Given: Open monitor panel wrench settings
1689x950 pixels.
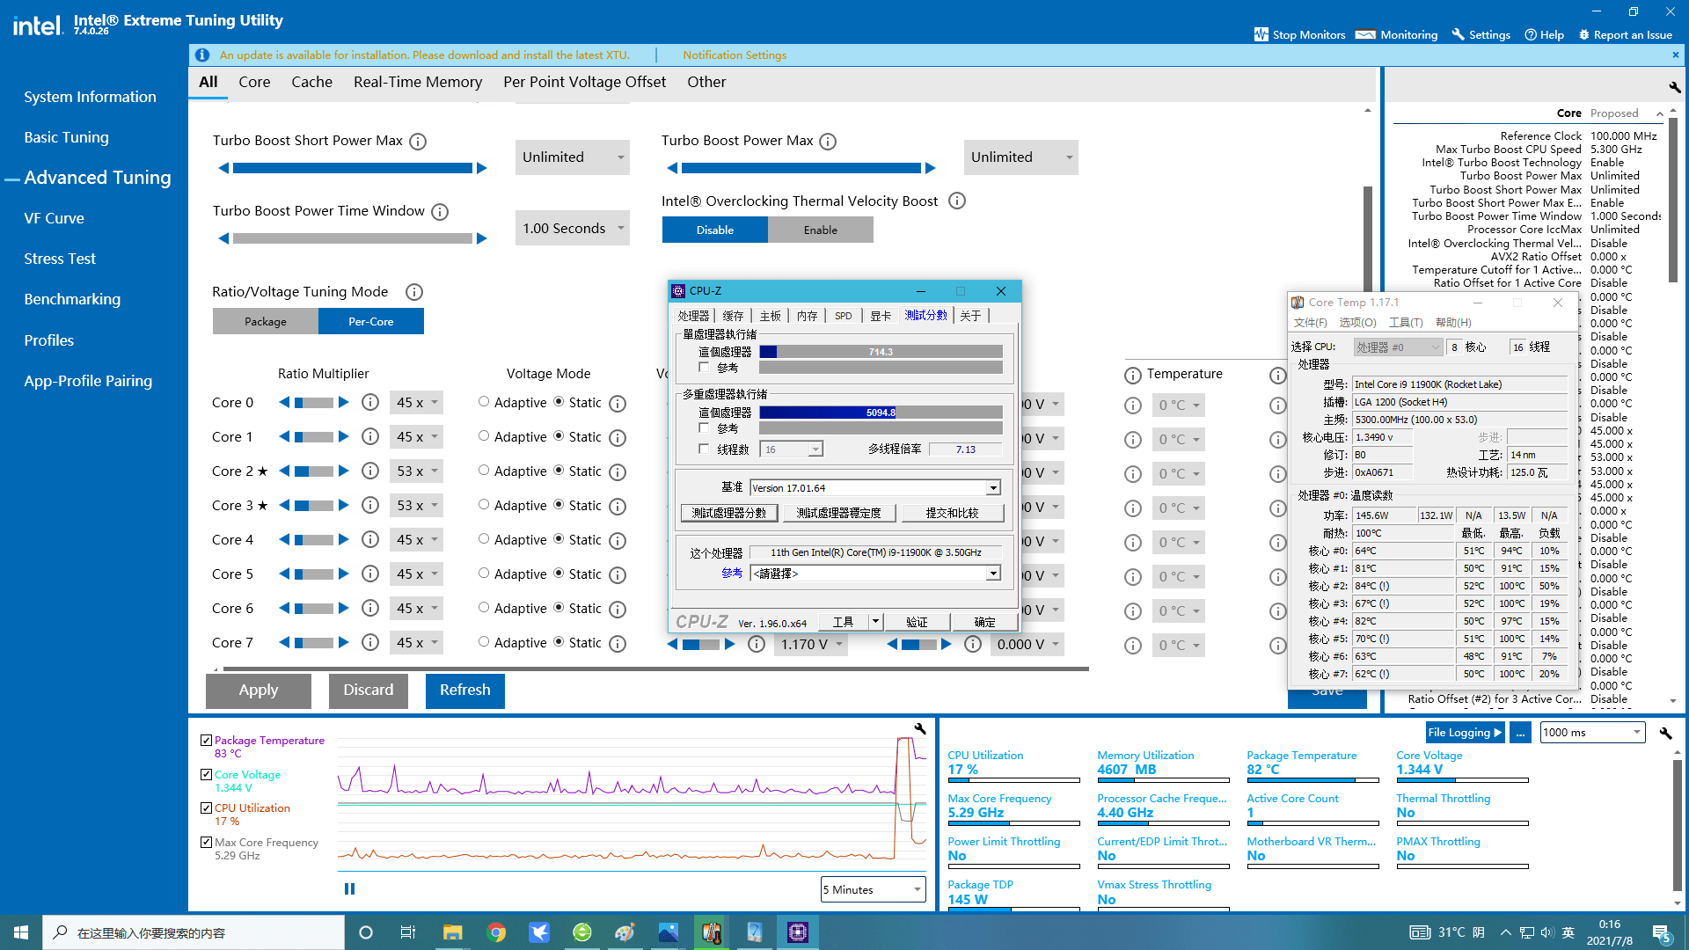Looking at the screenshot, I should (1665, 733).
